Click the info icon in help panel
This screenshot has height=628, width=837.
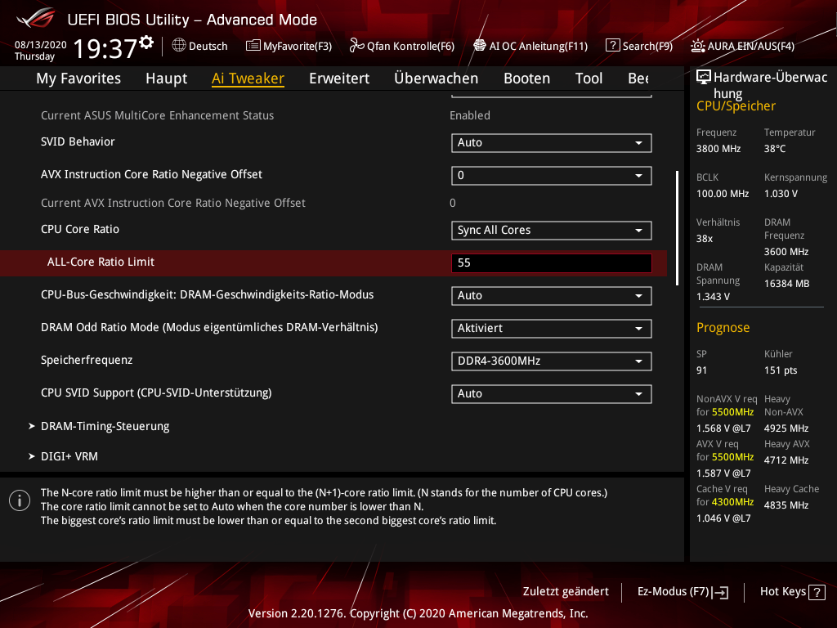20,500
